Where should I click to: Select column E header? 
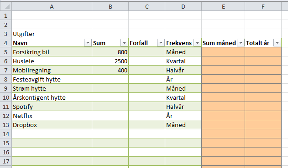pyautogui.click(x=223, y=6)
